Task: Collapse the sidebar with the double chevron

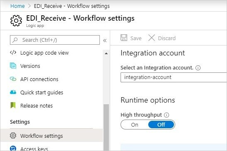Action: tap(105, 41)
